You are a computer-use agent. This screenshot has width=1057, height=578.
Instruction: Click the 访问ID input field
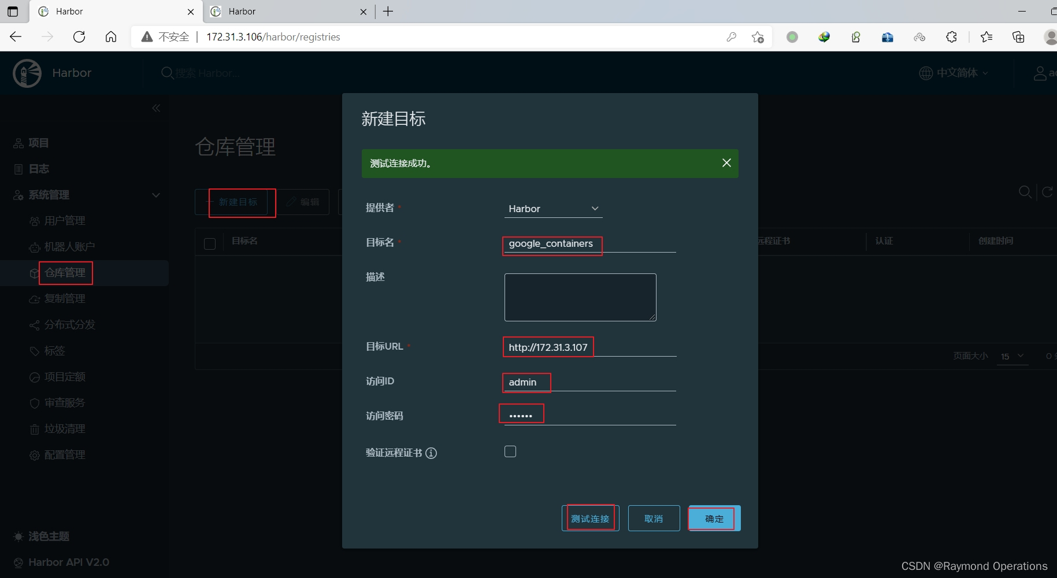coord(590,382)
